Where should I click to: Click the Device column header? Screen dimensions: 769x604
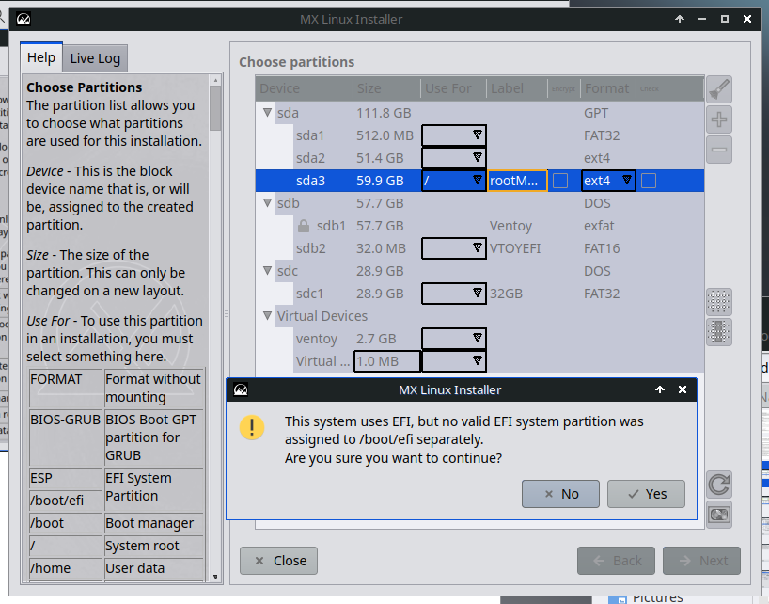click(x=304, y=88)
